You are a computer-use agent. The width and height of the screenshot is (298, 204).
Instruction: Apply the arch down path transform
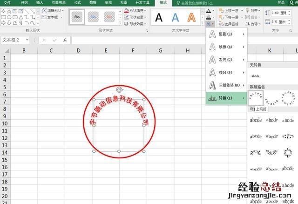pyautogui.click(x=272, y=101)
